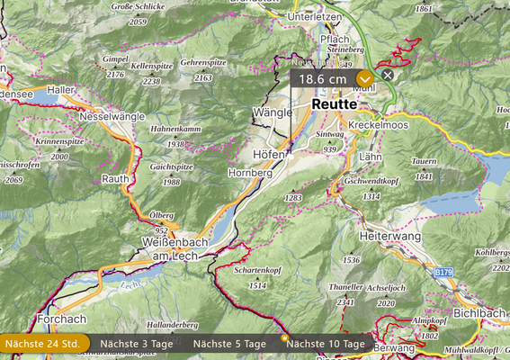This screenshot has height=360, width=510.
Task: Select the Kreckelmoos label
Action: click(379, 125)
